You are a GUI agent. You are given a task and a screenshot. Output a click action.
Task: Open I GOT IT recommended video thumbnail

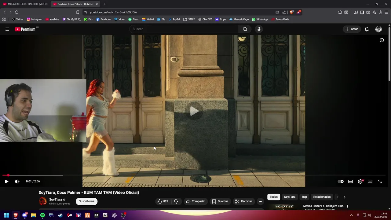tap(284, 207)
